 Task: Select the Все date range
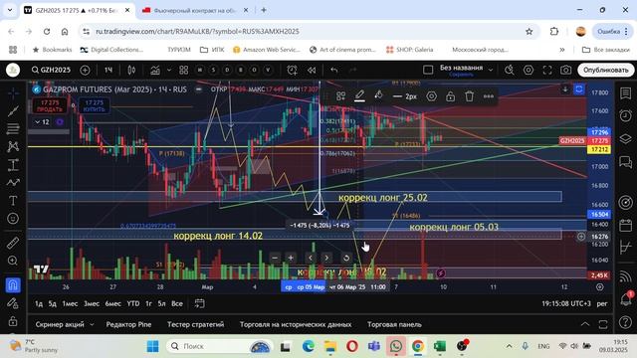coord(177,303)
